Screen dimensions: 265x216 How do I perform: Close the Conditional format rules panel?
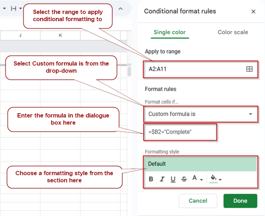pos(253,11)
